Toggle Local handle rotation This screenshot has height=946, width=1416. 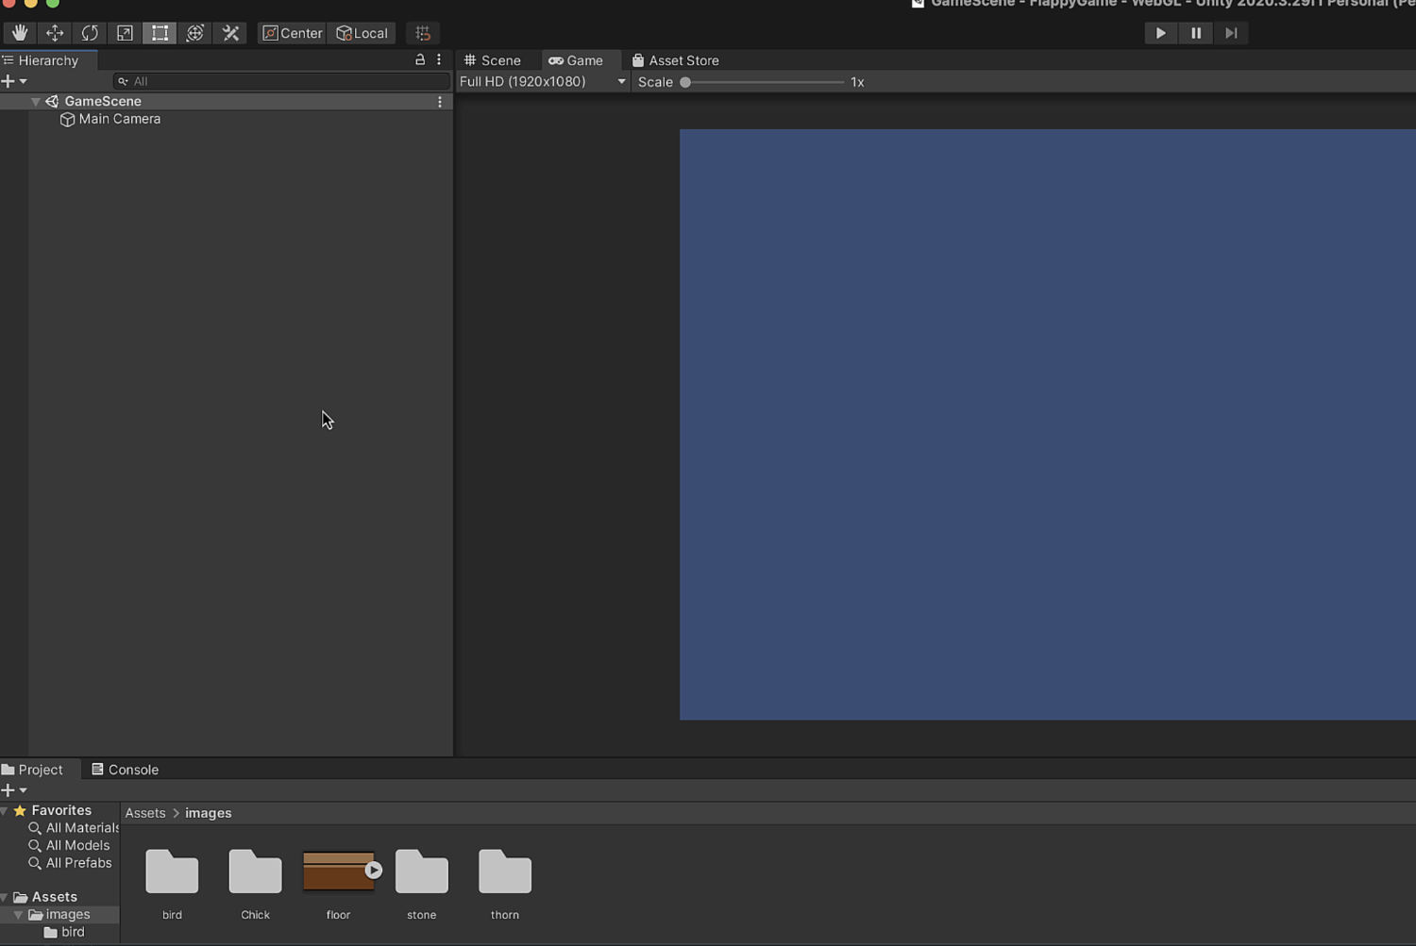click(x=362, y=33)
